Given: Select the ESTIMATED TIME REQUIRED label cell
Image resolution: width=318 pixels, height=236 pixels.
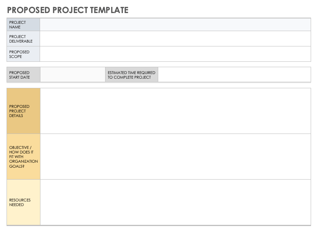Looking at the screenshot, I should click(x=132, y=74).
